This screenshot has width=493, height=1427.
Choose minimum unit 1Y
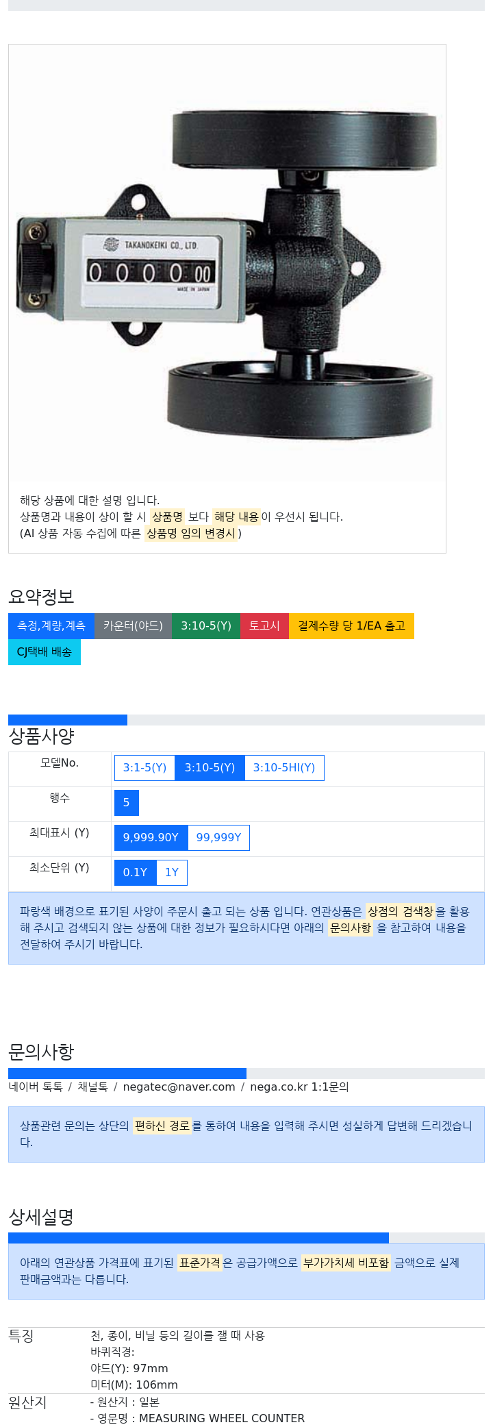[172, 873]
